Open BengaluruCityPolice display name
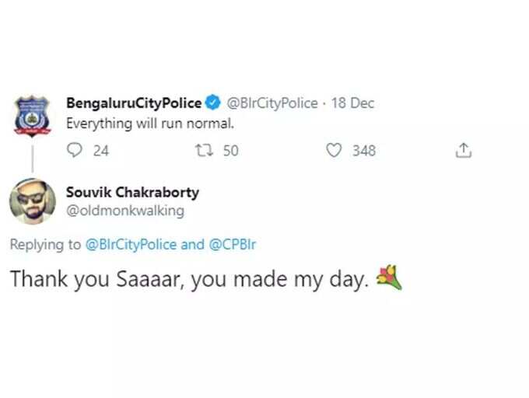529x398 pixels. (x=134, y=103)
